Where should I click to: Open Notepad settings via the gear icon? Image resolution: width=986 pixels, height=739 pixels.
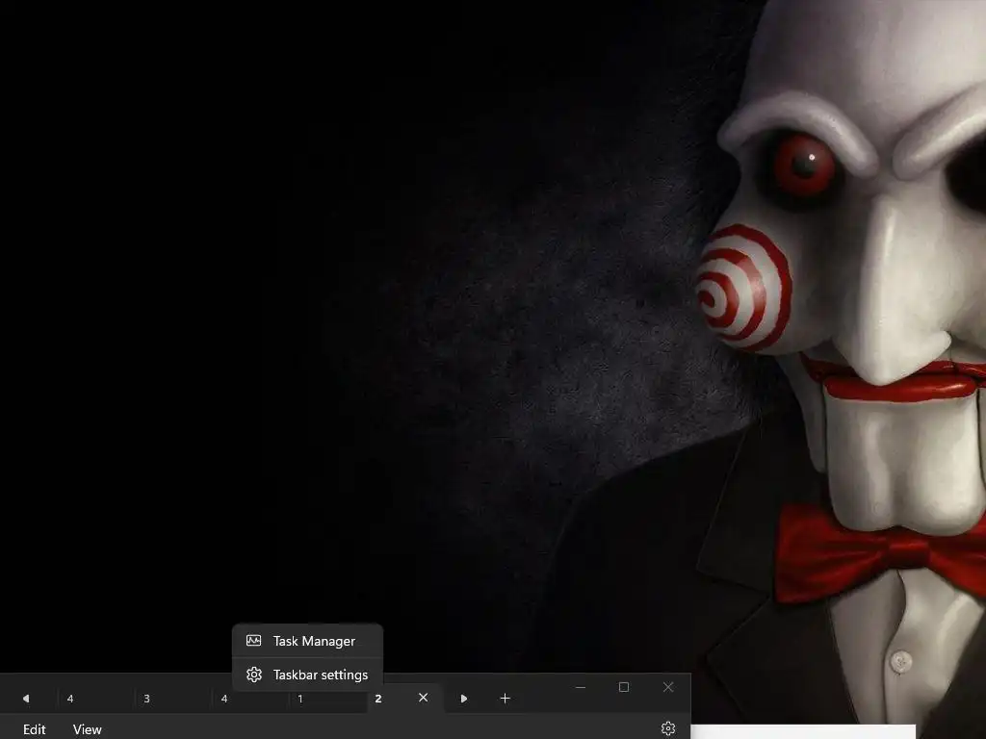[x=668, y=728]
